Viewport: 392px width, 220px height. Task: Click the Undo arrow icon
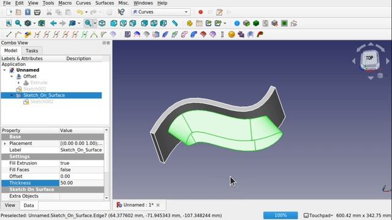[80, 12]
